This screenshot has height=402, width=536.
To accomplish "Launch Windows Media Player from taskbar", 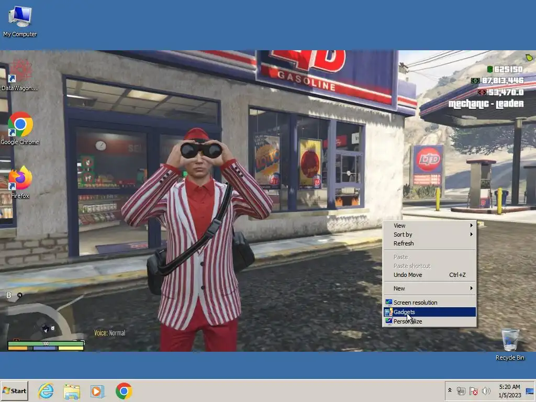I will (97, 392).
